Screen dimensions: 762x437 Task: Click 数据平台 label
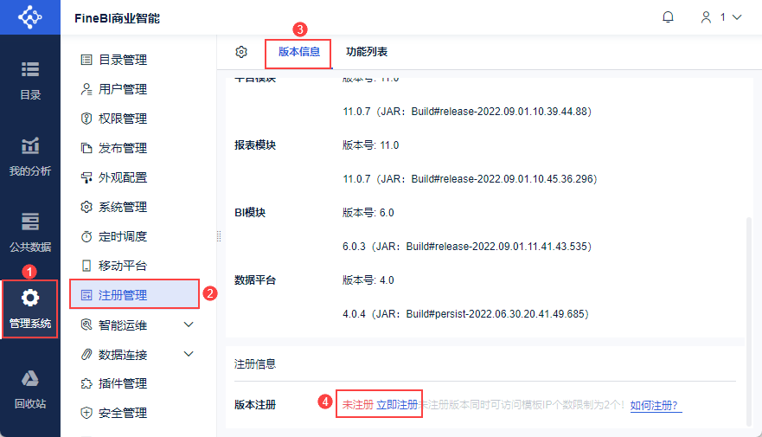(255, 280)
